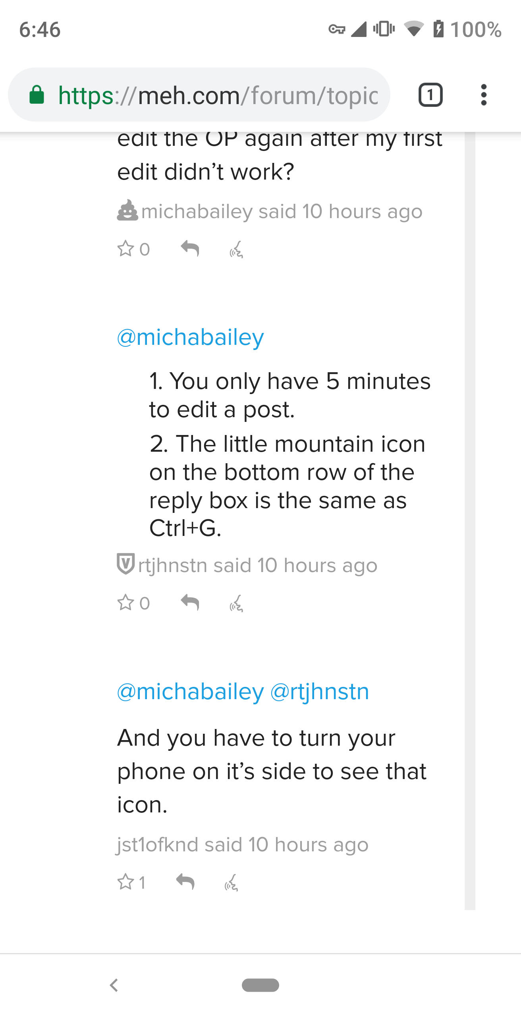Reply to michabailey's comment
Image resolution: width=521 pixels, height=1017 pixels.
[190, 249]
